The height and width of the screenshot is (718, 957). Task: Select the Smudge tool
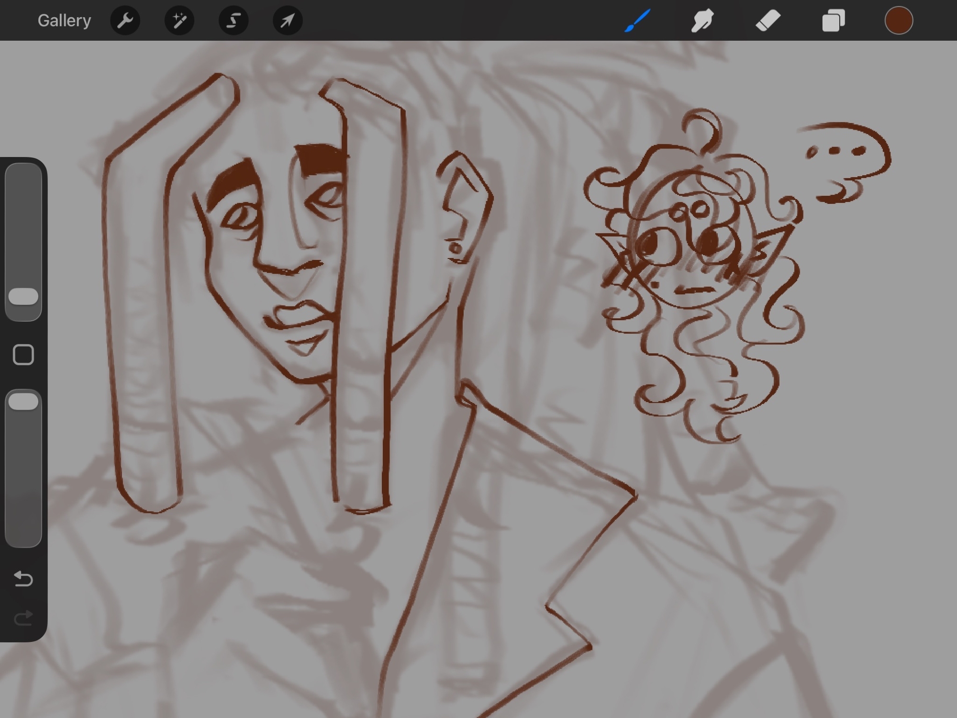click(702, 21)
